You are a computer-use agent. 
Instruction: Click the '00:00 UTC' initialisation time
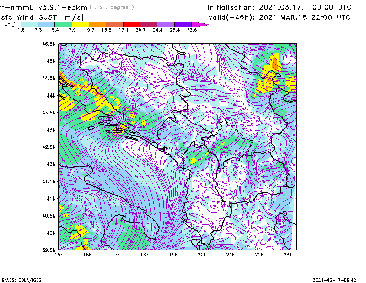[x=332, y=7]
